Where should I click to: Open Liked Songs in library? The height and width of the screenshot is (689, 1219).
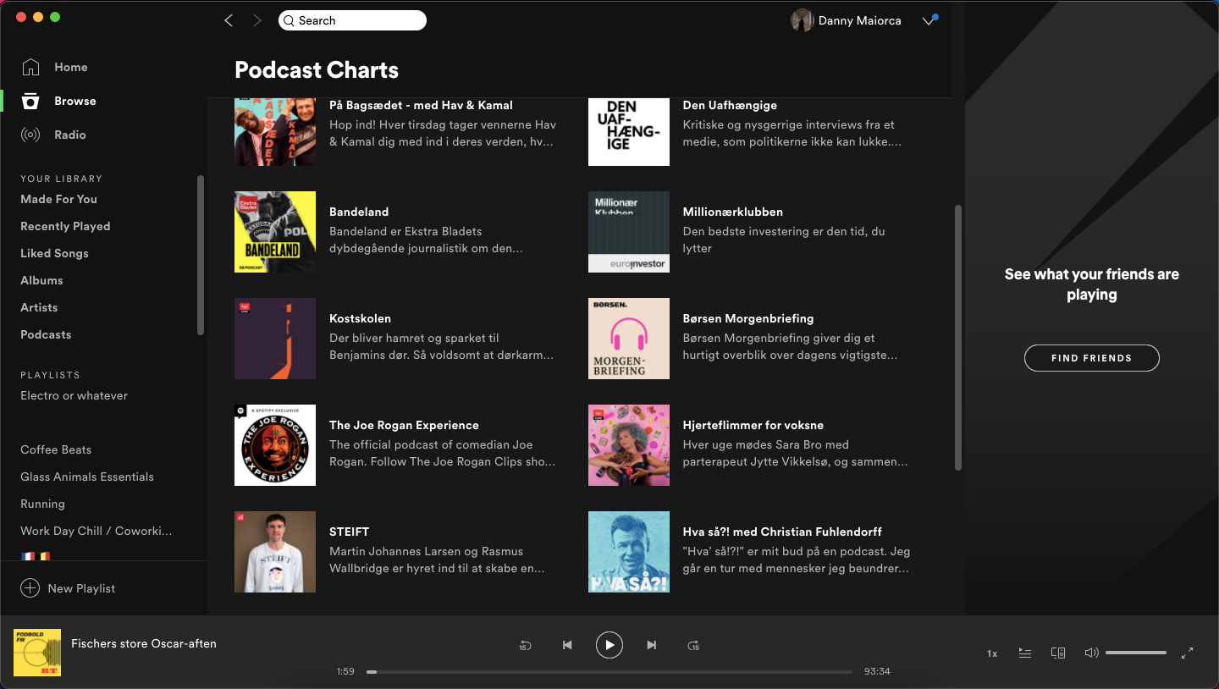[x=54, y=253]
